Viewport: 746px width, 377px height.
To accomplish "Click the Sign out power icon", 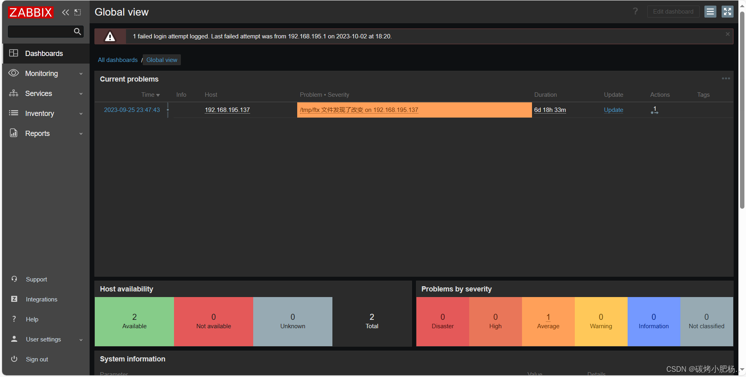I will [14, 359].
